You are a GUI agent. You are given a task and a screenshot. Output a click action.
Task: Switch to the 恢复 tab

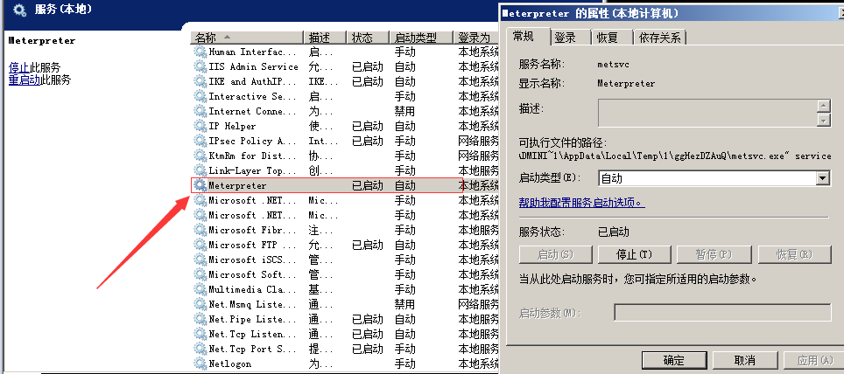[608, 38]
